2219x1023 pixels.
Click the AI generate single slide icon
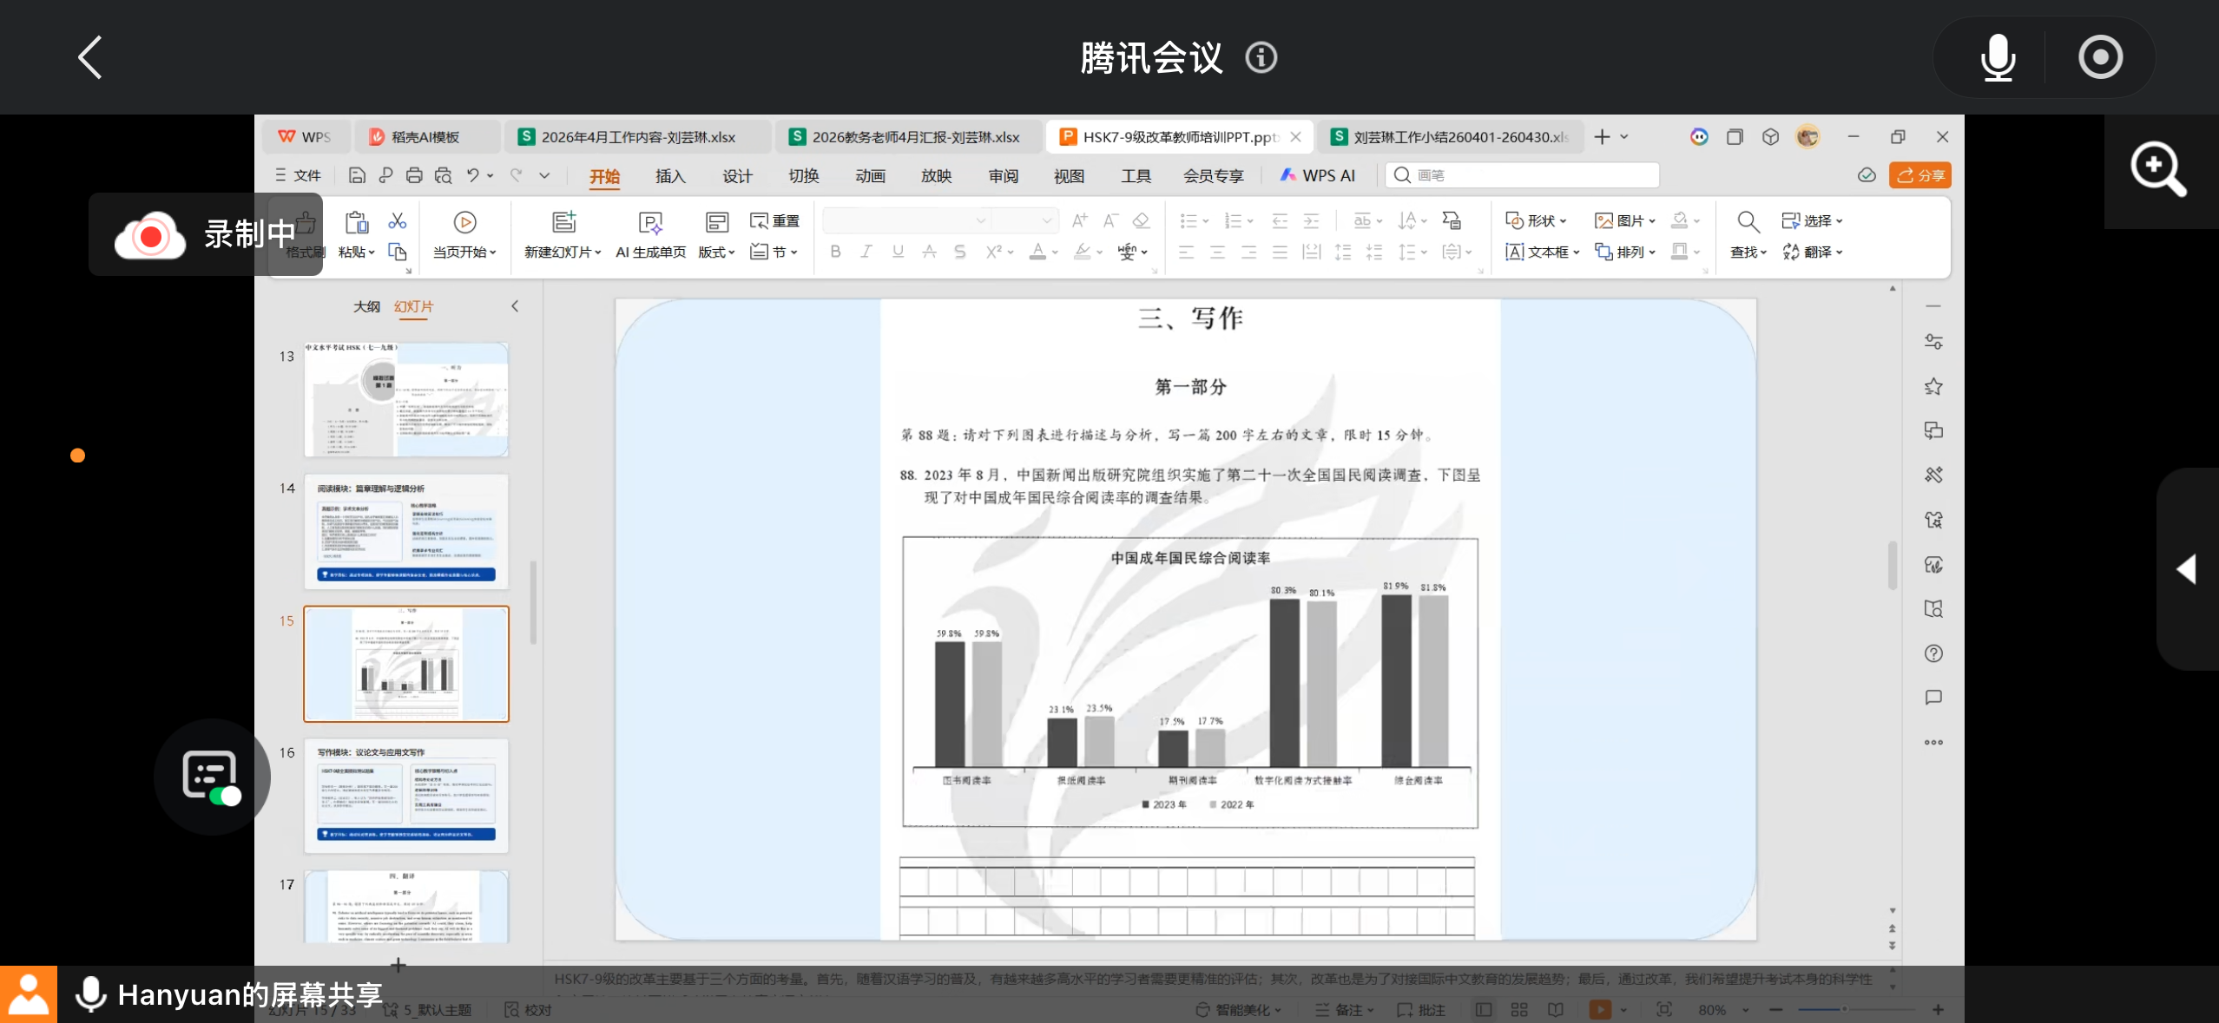pos(650,224)
